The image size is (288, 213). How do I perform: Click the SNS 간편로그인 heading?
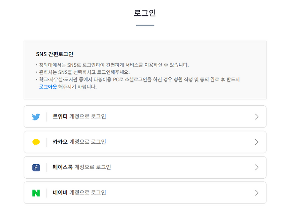[x=54, y=54]
